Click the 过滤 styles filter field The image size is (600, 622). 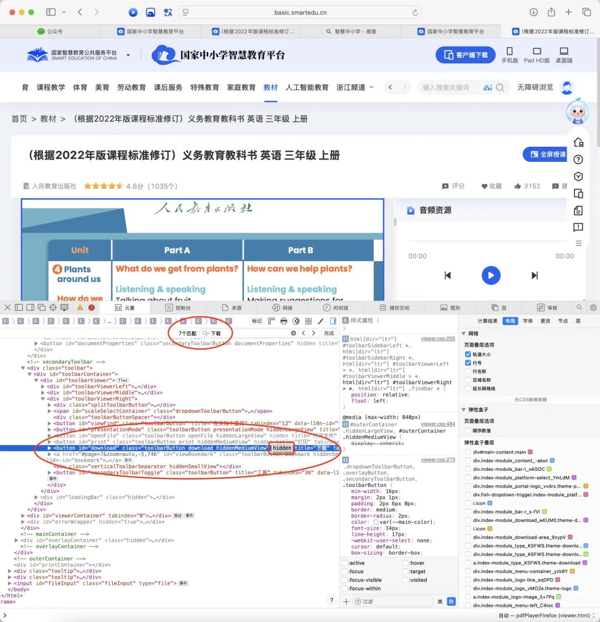pos(393,601)
